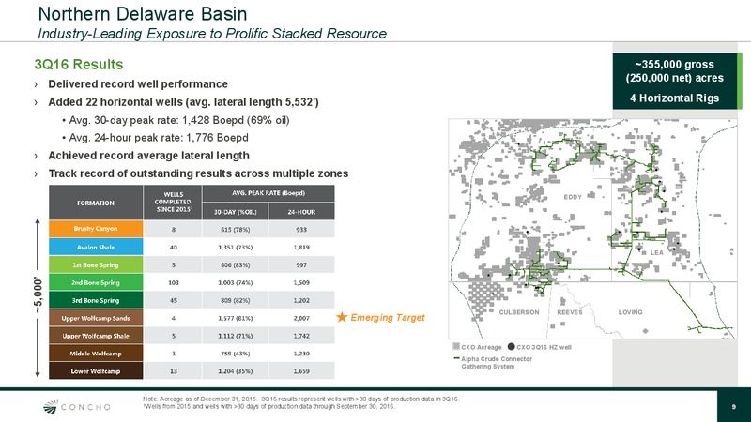Click the REEVES county label on map
This screenshot has width=751, height=422.
(x=570, y=312)
